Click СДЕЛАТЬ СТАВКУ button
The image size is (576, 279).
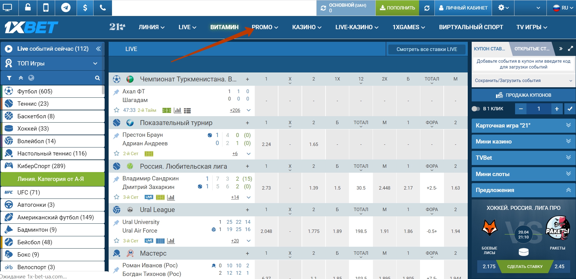[x=525, y=266]
